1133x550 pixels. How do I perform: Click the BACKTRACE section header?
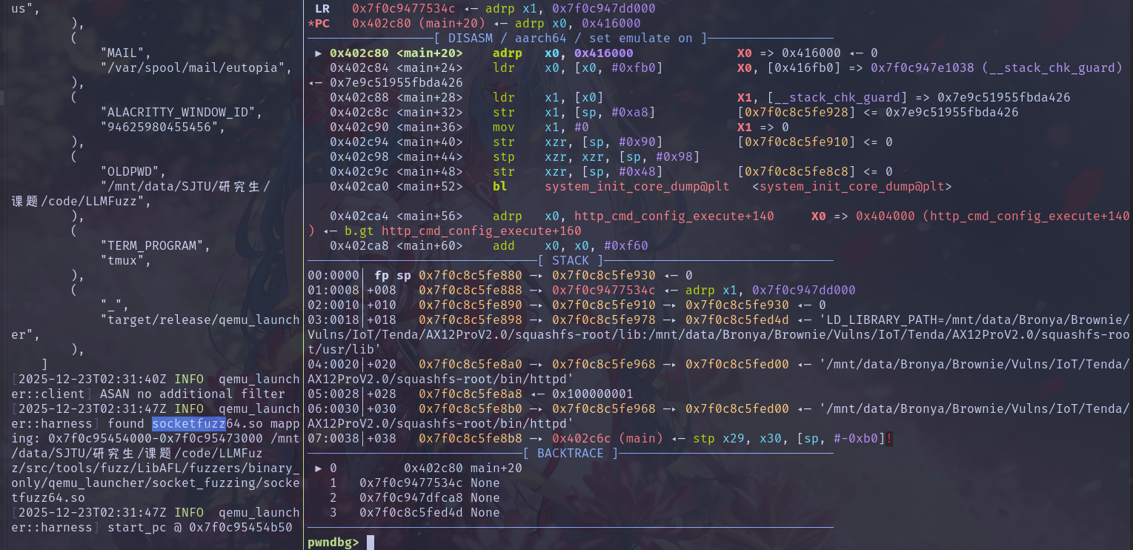tap(571, 454)
